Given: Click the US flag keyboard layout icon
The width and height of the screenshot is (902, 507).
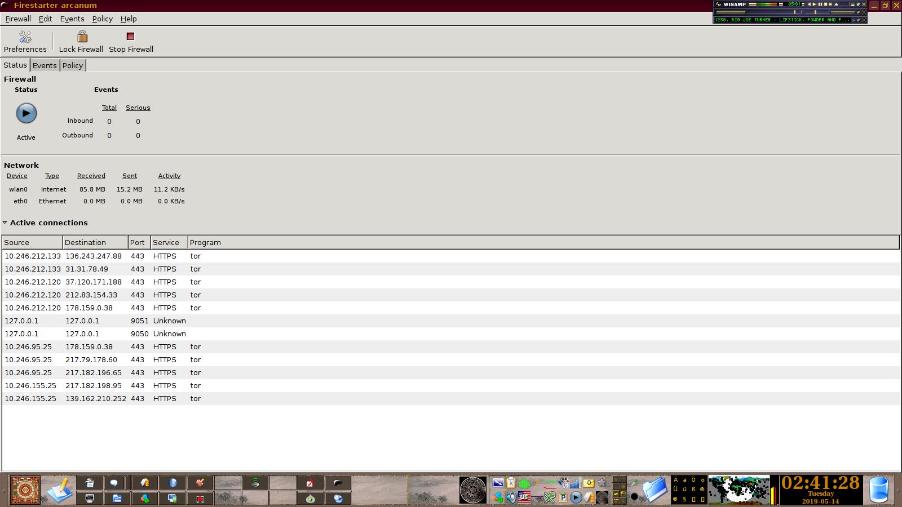Looking at the screenshot, I should pyautogui.click(x=524, y=498).
